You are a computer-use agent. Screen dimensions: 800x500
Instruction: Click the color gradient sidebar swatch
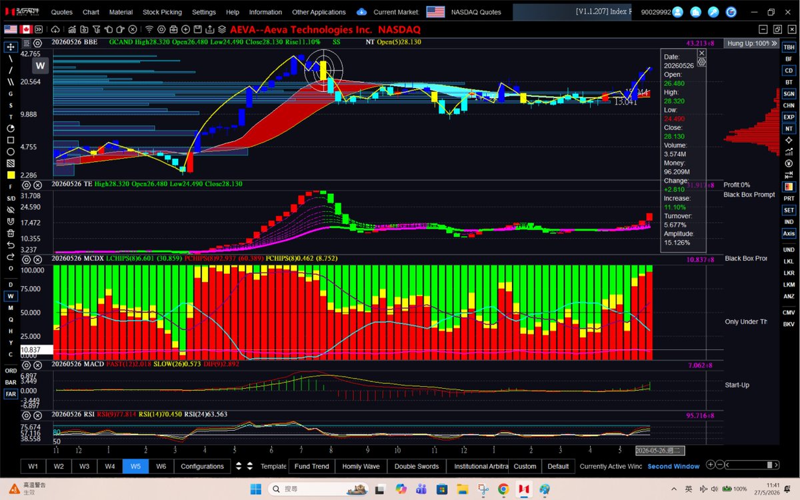tap(789, 187)
